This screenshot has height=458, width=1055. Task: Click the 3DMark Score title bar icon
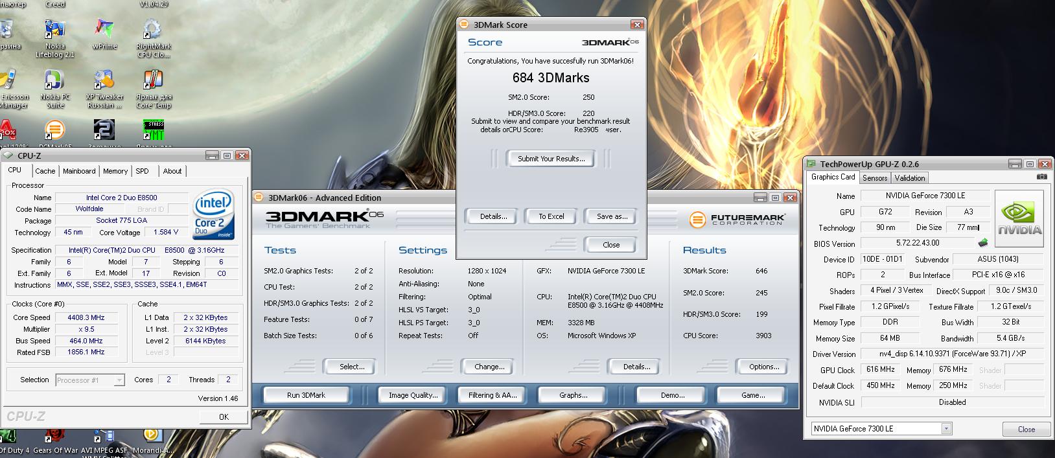pyautogui.click(x=463, y=25)
